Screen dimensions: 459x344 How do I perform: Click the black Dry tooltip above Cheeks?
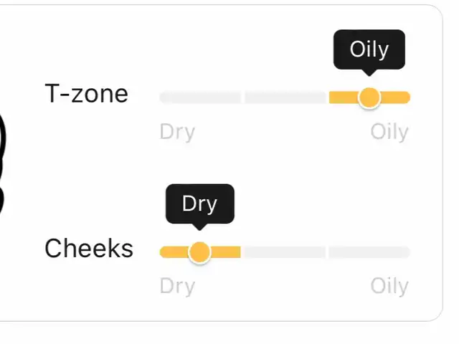(x=199, y=204)
